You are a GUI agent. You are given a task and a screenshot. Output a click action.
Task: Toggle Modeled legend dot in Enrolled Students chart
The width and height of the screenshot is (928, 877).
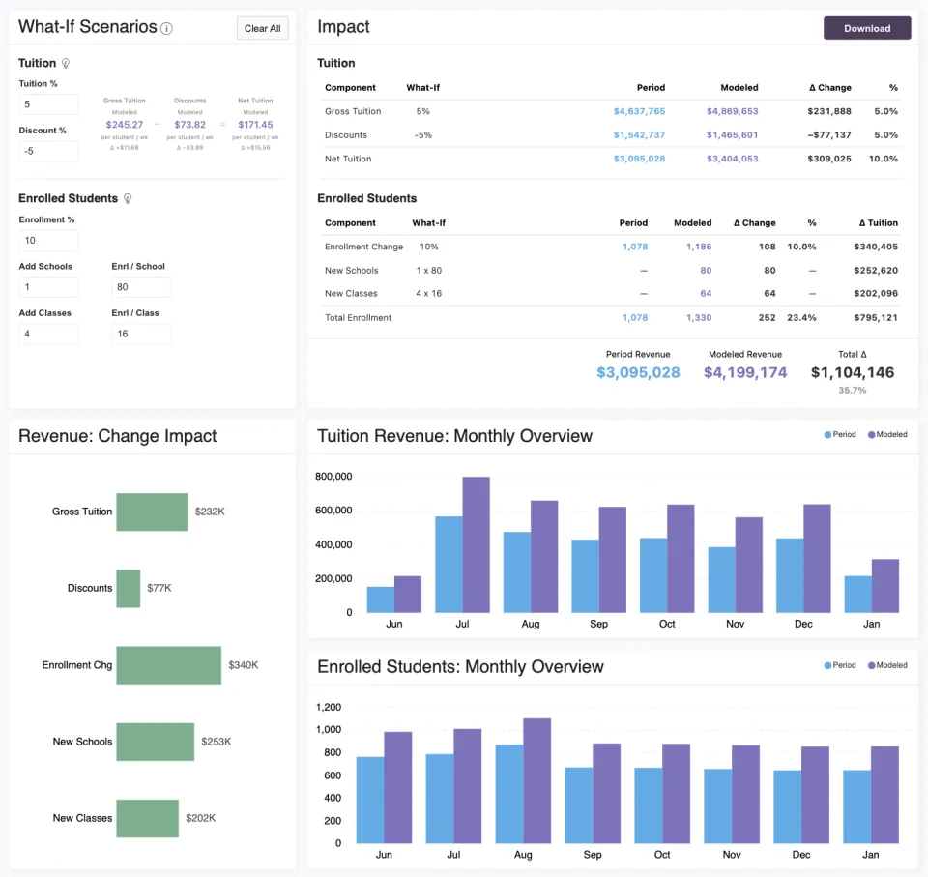[871, 665]
